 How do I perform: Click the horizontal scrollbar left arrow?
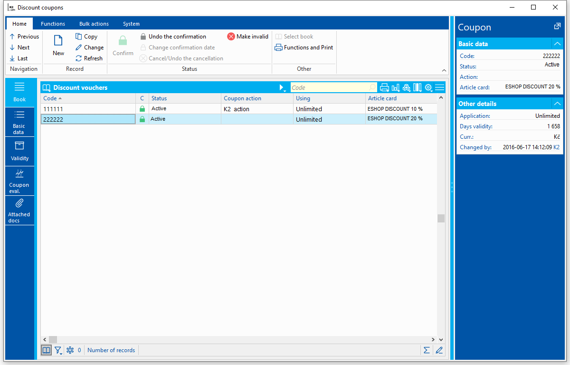tap(45, 339)
